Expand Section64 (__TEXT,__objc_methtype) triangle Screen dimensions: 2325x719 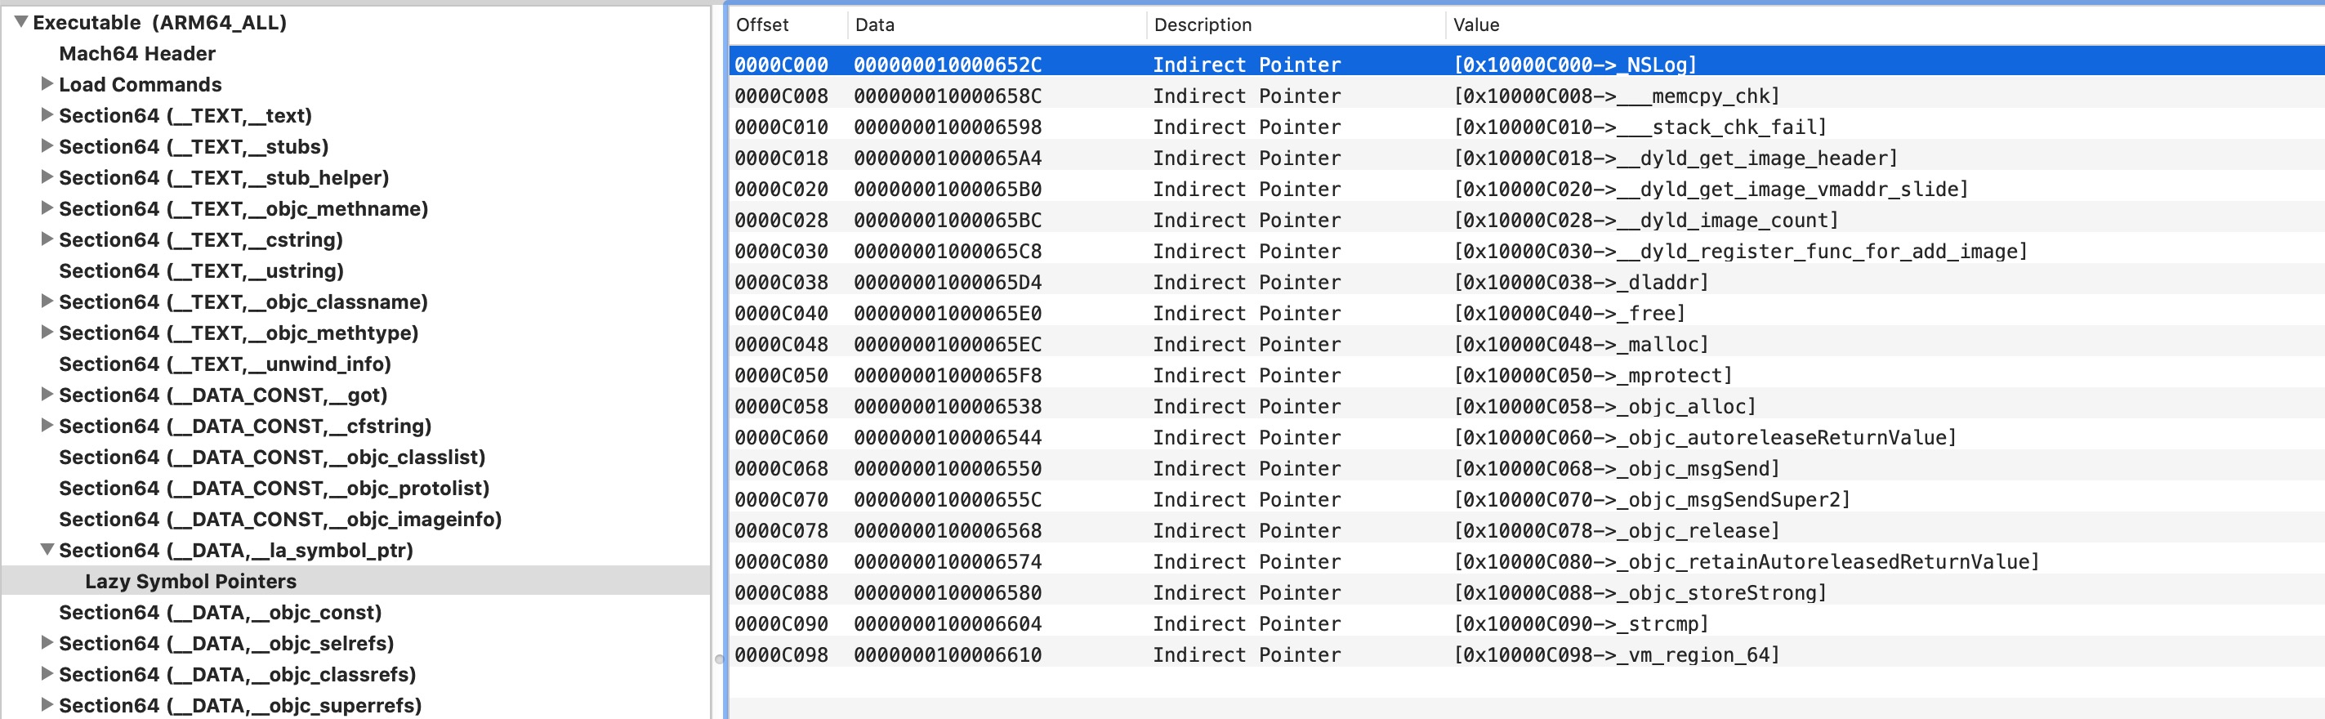coord(47,332)
